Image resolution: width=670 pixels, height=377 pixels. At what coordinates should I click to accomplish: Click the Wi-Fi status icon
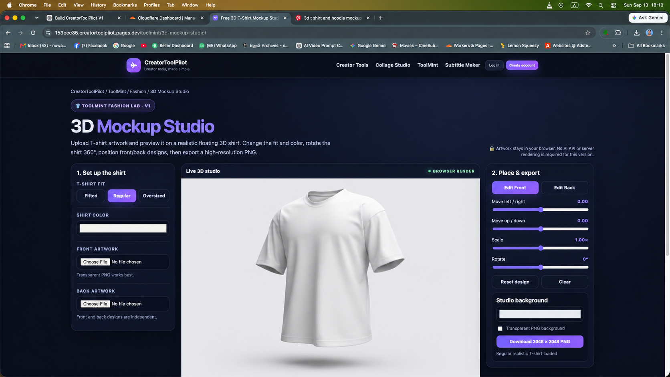(x=588, y=5)
